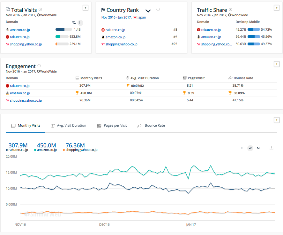Screen dimensions: 283x235
Task: Click rakuten.co.jp legend dot in chart
Action: [7, 150]
